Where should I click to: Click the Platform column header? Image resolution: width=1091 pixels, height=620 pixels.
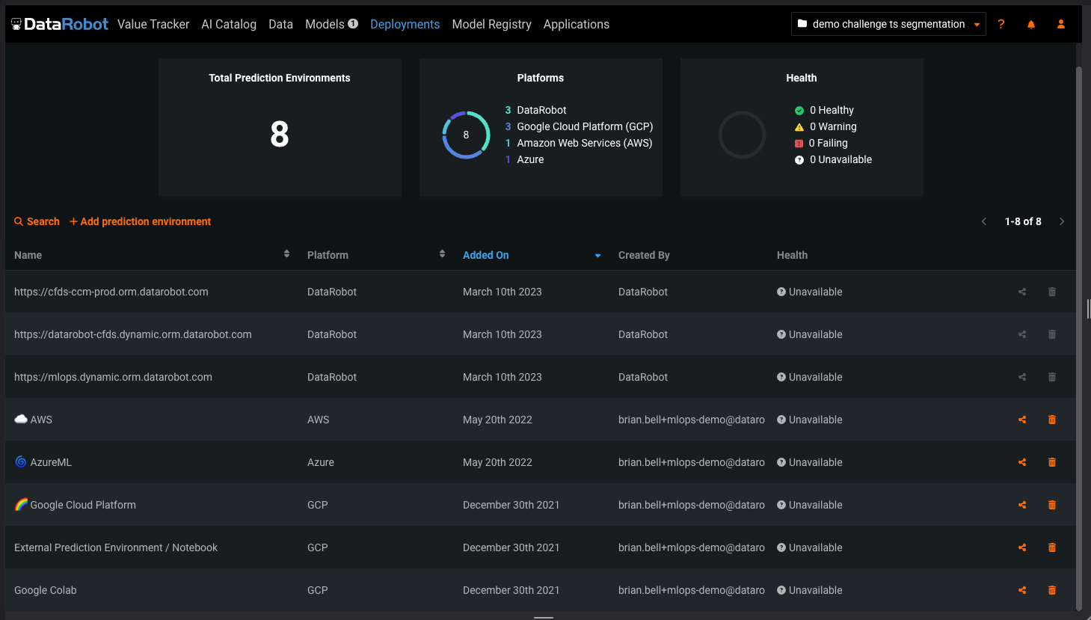(x=328, y=255)
